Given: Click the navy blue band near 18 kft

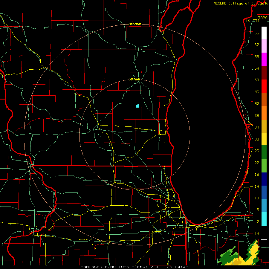Looking at the screenshot, I should coord(264,179).
